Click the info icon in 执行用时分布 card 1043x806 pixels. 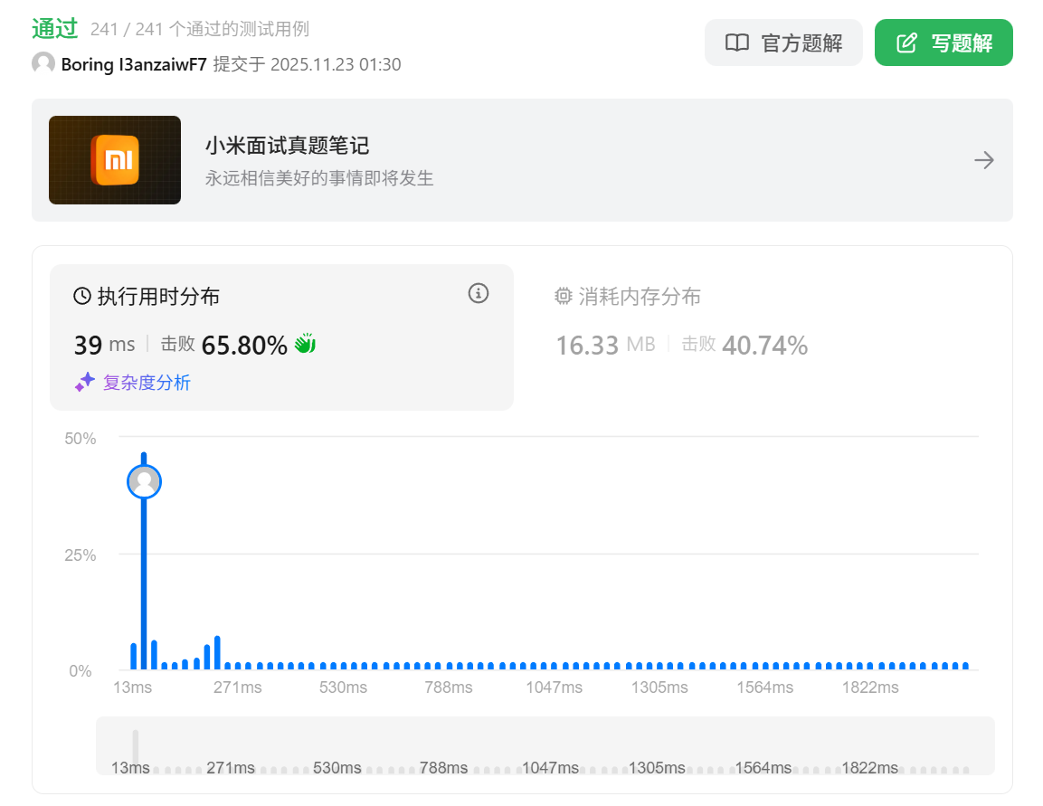tap(479, 293)
